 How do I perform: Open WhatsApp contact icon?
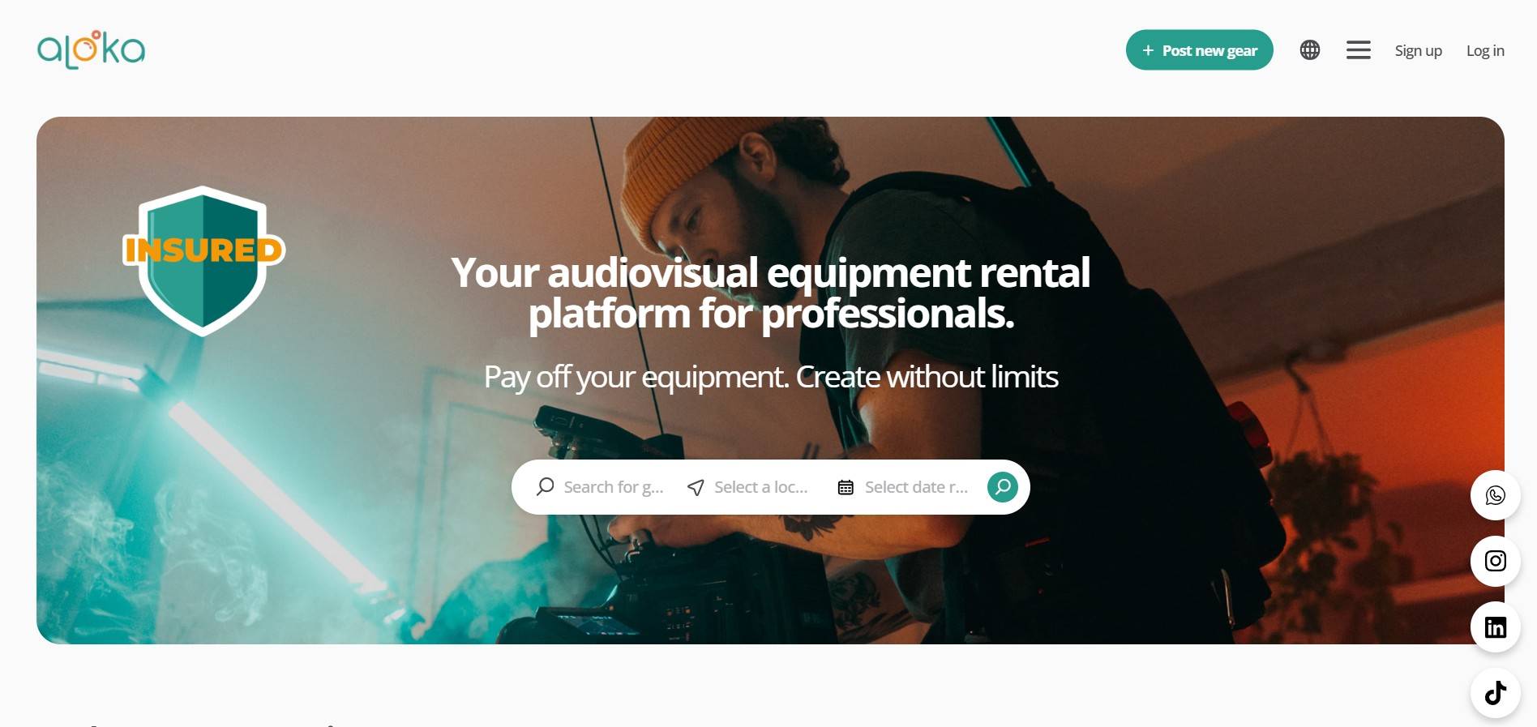(1496, 495)
